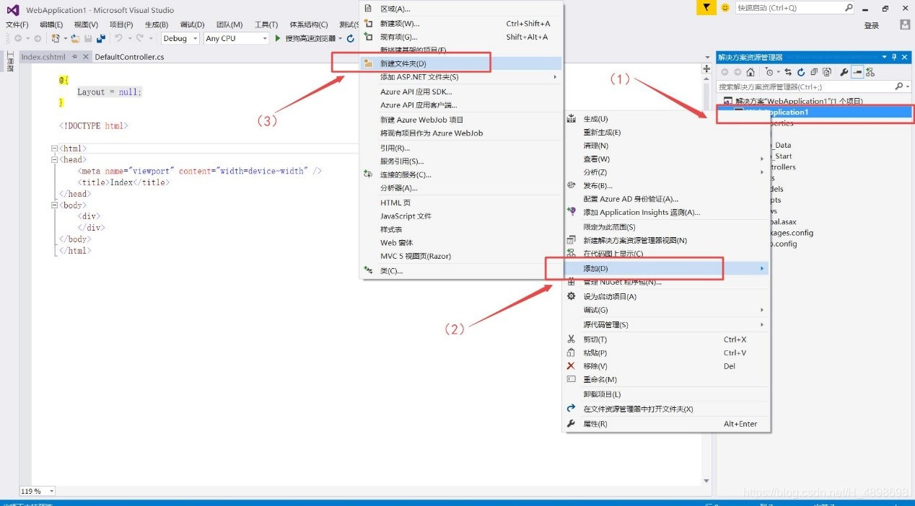
Task: Click the Undo toolbar icon
Action: point(118,38)
